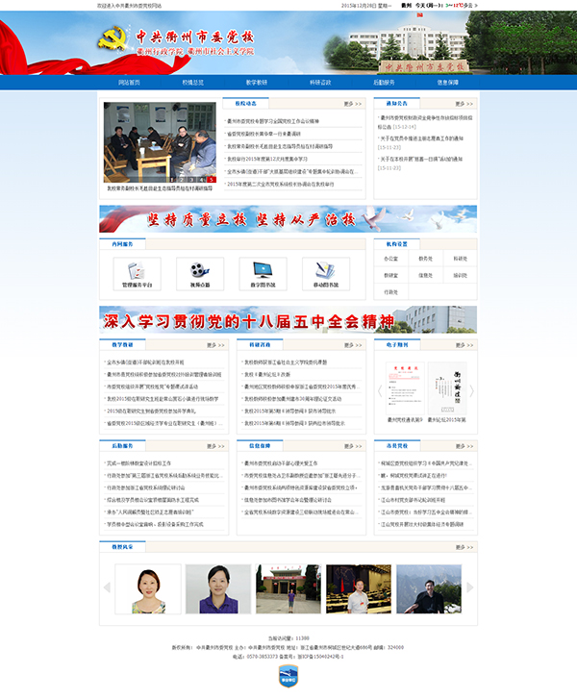Switch news slideshow to slide 1
577x699 pixels.
pyautogui.click(x=172, y=180)
